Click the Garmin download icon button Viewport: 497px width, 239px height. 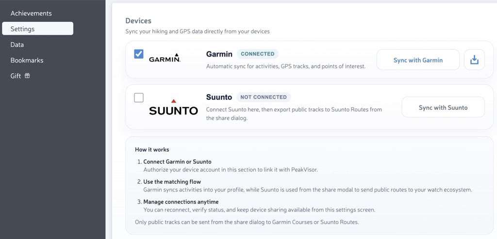tap(474, 60)
